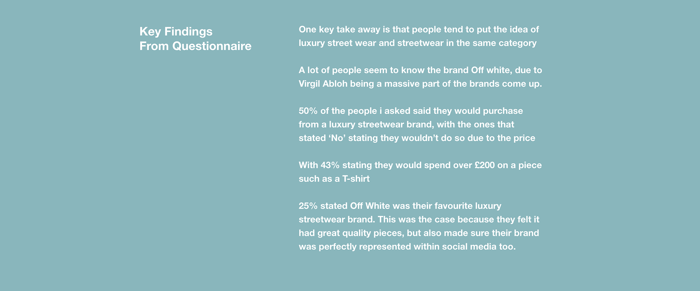Click the line 'luxury street wear and streetwear'
Screen dimensions: 700x291
click(x=417, y=43)
